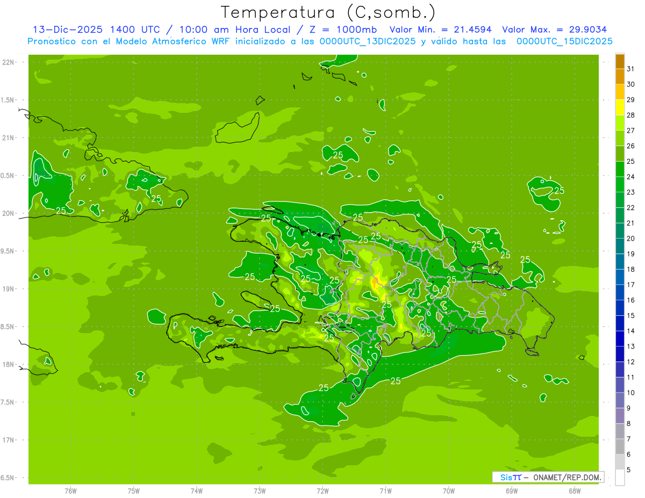Click the brown-orange swatch above the 31 label
645x498 pixels.
pyautogui.click(x=620, y=61)
